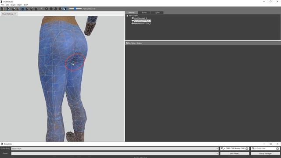Toggle the highlighted cube perspective icon
Viewport: 281px width, 158px height.
pyautogui.click(x=65, y=9)
